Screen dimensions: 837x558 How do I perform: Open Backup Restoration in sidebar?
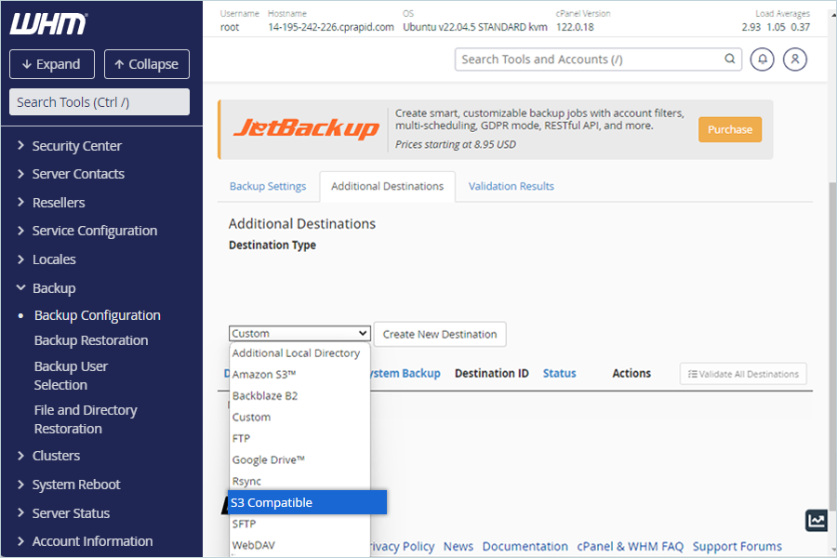click(x=91, y=340)
